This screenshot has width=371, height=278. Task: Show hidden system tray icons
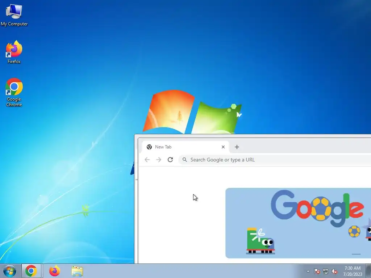point(308,271)
